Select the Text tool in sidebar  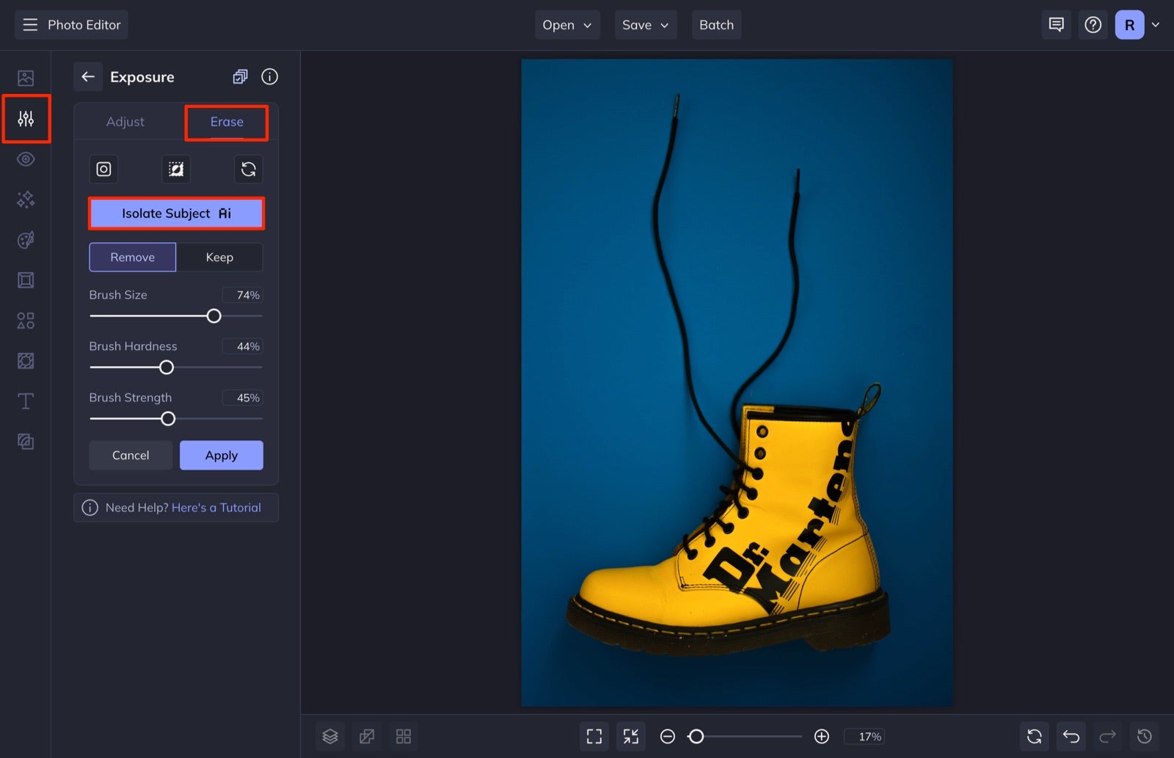tap(26, 401)
